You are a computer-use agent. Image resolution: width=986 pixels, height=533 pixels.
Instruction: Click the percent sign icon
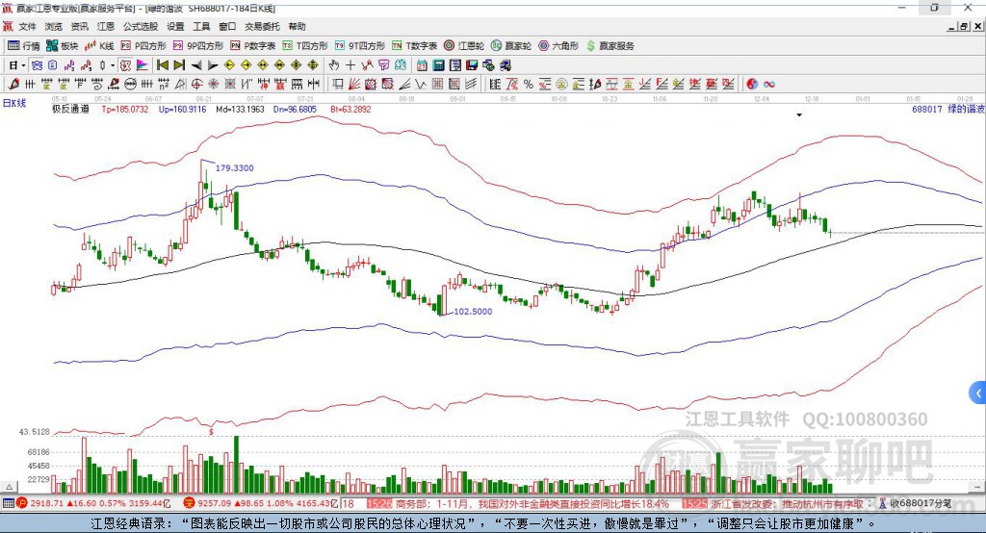click(529, 84)
